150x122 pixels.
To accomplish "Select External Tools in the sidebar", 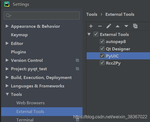I will 42,112.
